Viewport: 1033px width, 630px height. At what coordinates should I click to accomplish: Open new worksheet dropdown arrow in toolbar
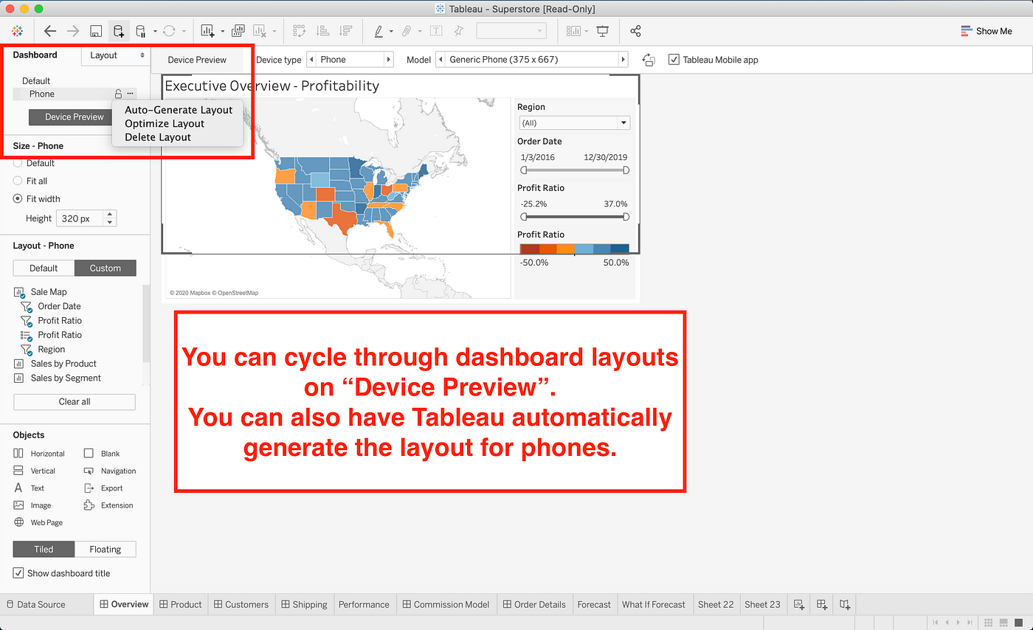click(x=221, y=32)
